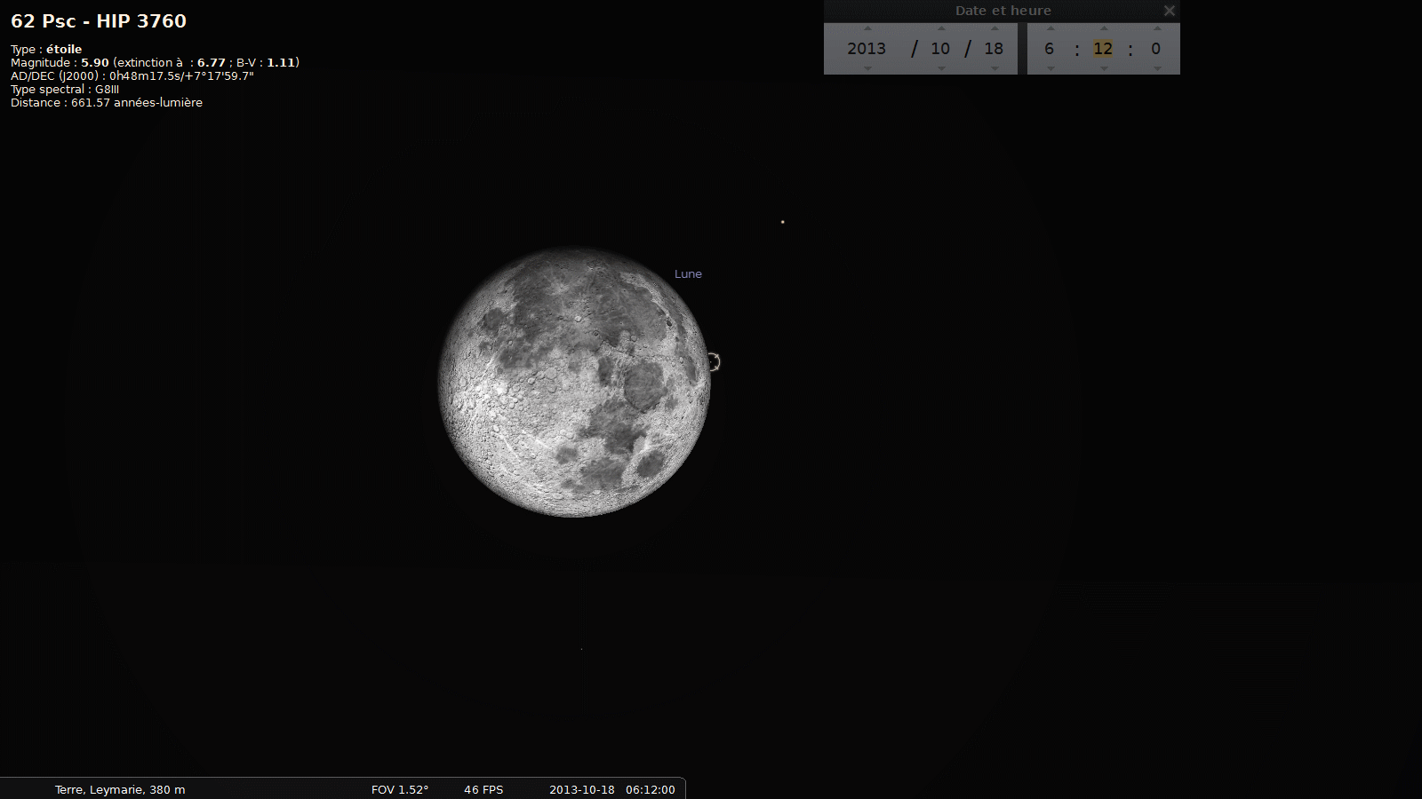Screen dimensions: 1422x799
Task: Decrease the minutes with the down arrow
Action: [1104, 68]
